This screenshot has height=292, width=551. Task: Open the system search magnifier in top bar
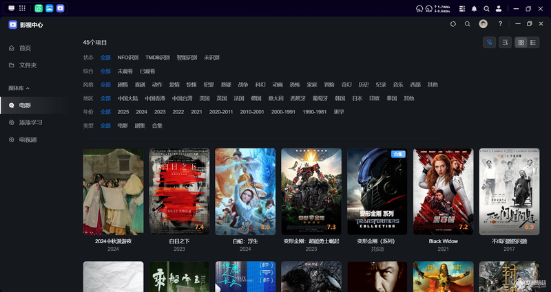tap(486, 9)
